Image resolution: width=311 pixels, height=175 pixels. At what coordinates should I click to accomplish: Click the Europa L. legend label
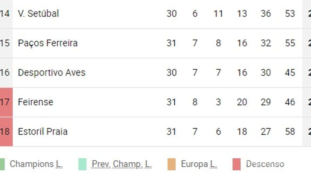click(199, 164)
